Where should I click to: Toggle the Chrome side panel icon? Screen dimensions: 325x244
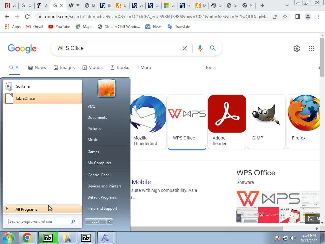coord(298,17)
